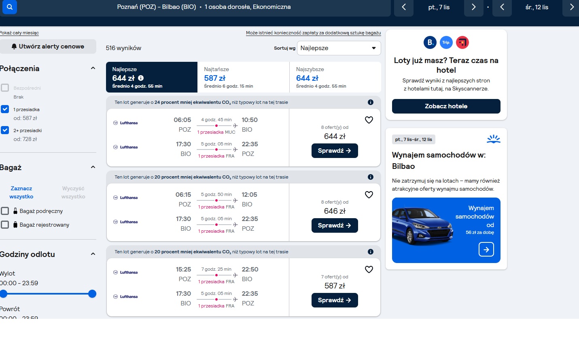Save the 646 zł flight with heart icon
Viewport: 579px width, 341px height.
click(369, 195)
